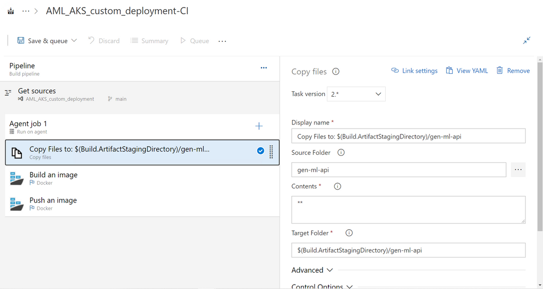This screenshot has height=289, width=543.
Task: Select the Copy Files task row
Action: tap(143, 153)
